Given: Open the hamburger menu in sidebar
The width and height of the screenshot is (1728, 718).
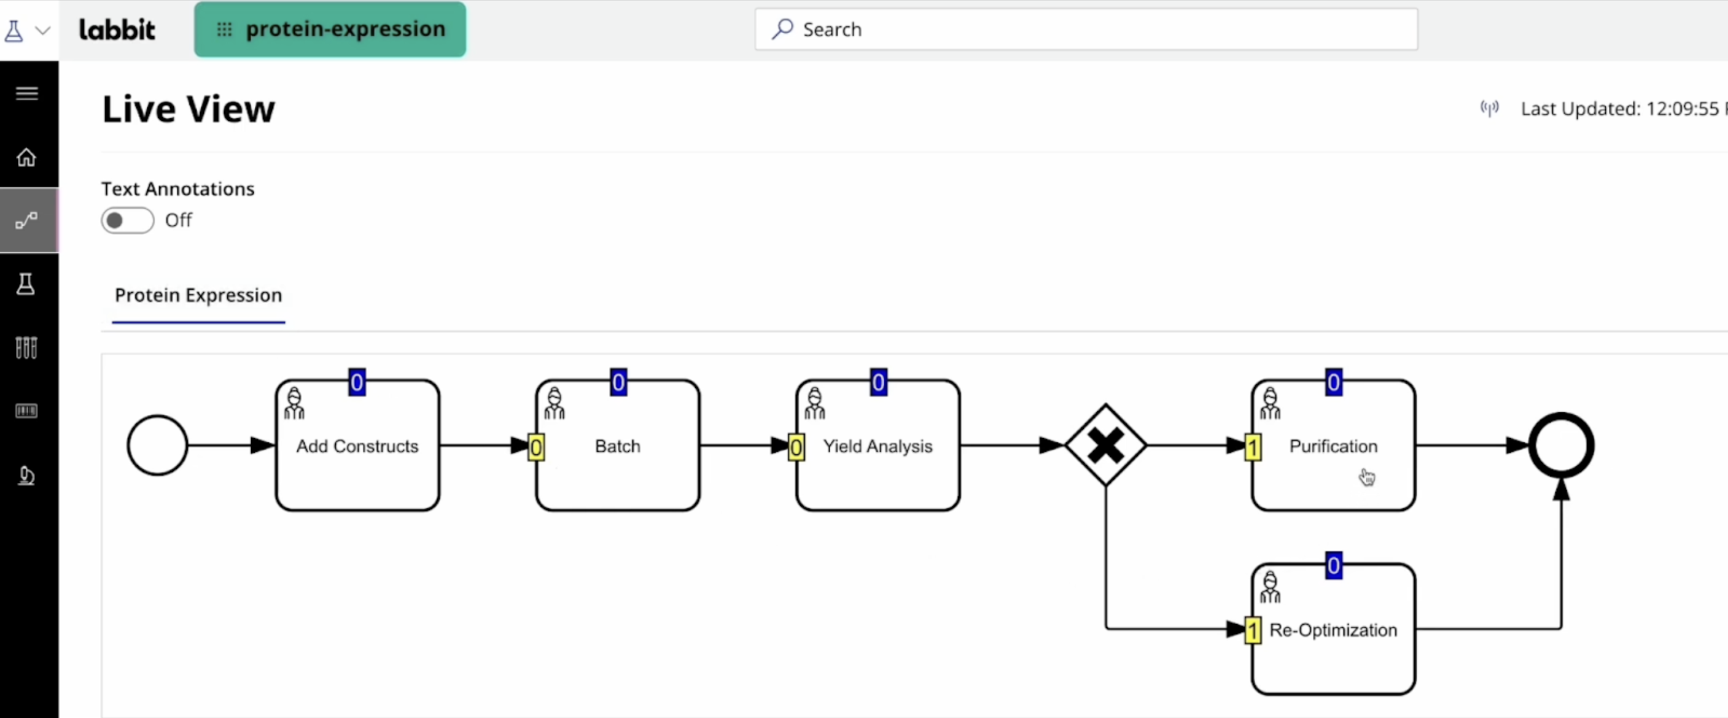Looking at the screenshot, I should [27, 93].
